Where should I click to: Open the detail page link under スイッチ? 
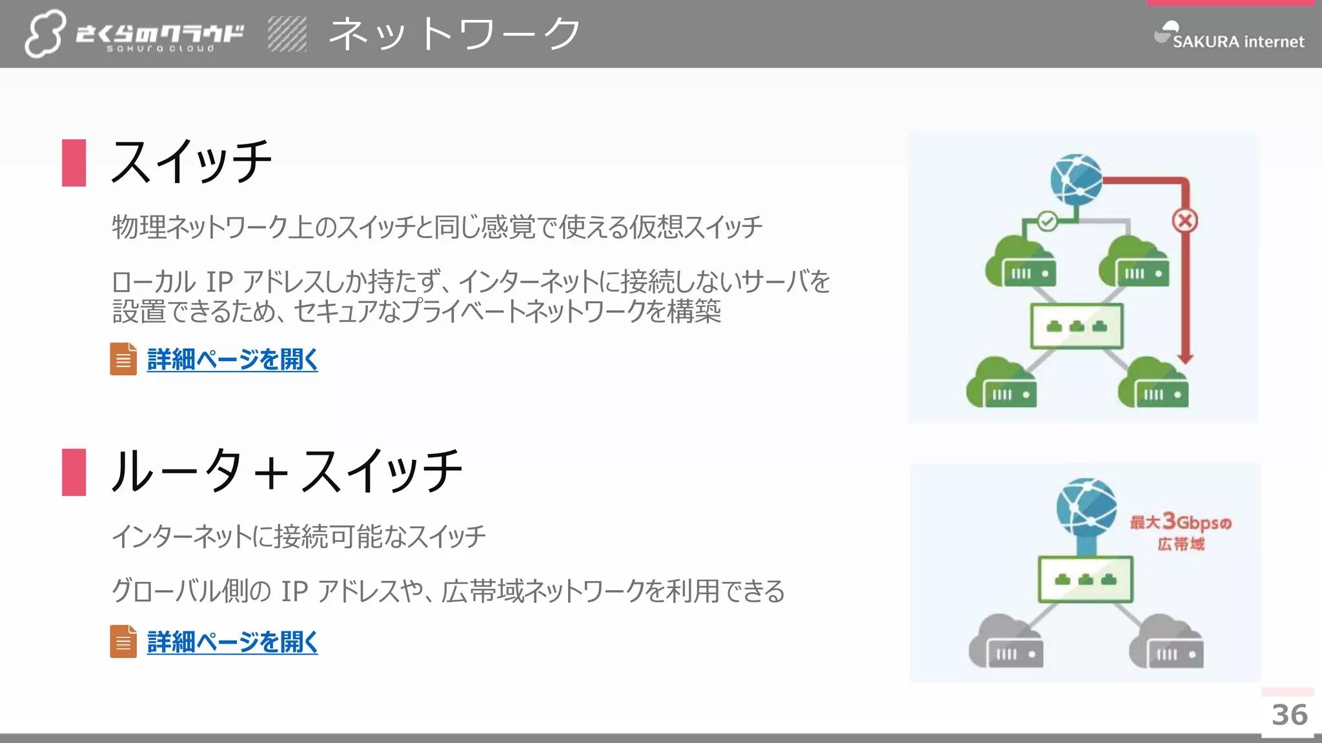click(x=232, y=360)
